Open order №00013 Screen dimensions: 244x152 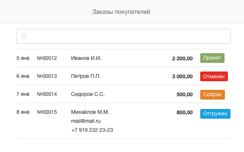(x=47, y=76)
